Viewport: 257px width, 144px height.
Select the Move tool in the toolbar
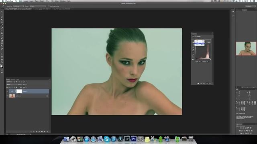(x=2, y=12)
